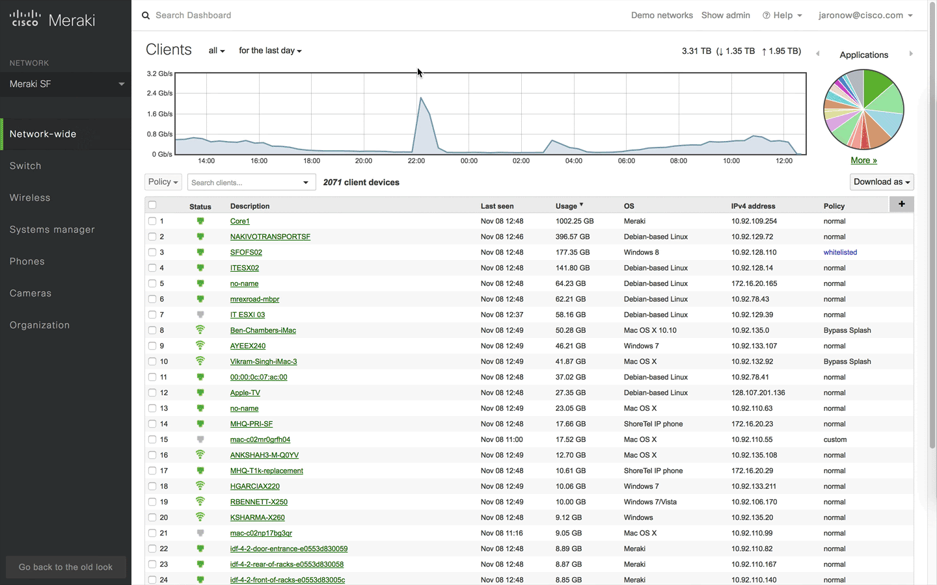Check the box for row 15 mac-c02mr0grfh04
The image size is (937, 585).
pos(152,439)
